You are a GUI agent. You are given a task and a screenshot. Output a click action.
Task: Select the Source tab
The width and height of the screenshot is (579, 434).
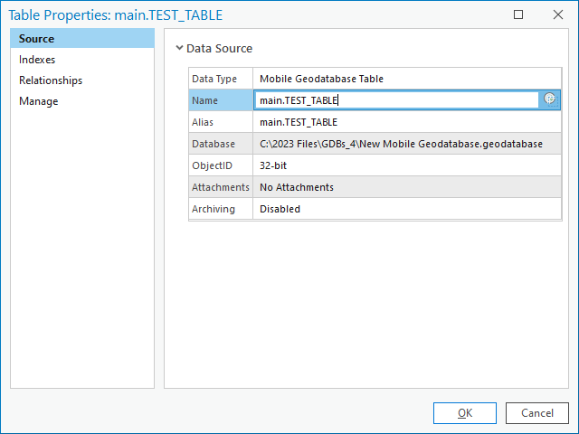[x=37, y=39]
